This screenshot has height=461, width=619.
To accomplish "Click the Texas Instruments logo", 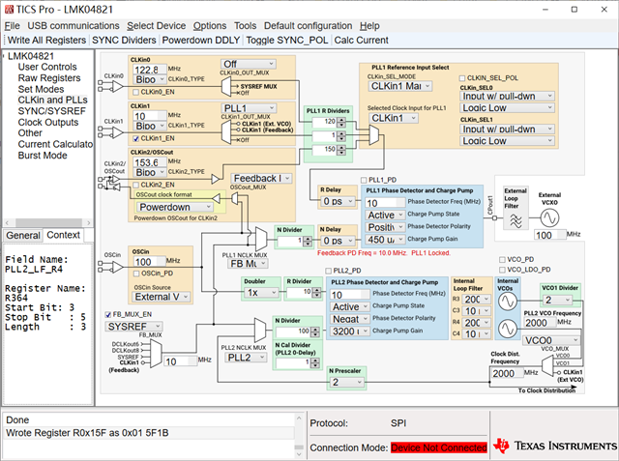I will [x=554, y=446].
